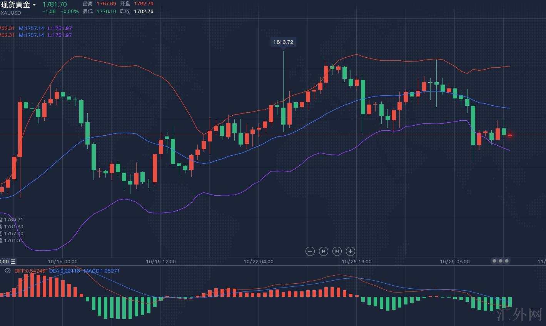Screen dimensions: 546x326
Task: Click the MACD:1.05271 indicator value
Action: (102, 271)
